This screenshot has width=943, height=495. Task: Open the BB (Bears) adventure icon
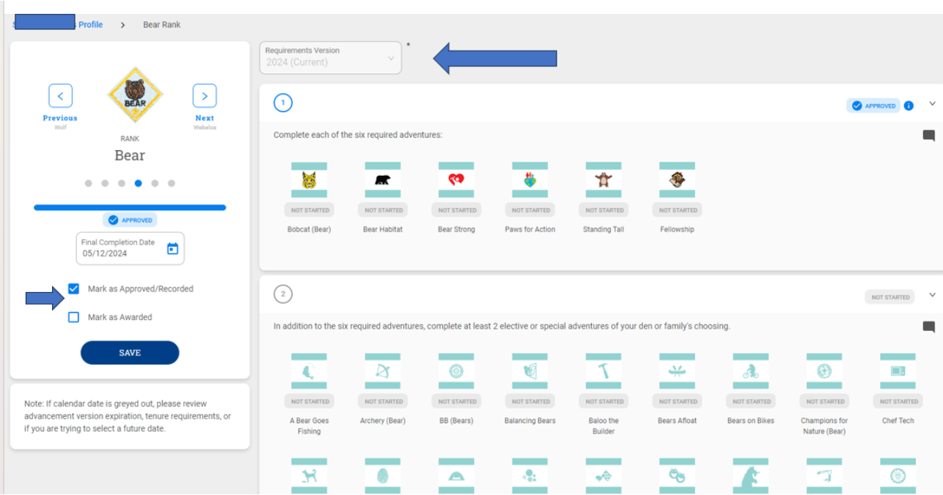pos(456,371)
